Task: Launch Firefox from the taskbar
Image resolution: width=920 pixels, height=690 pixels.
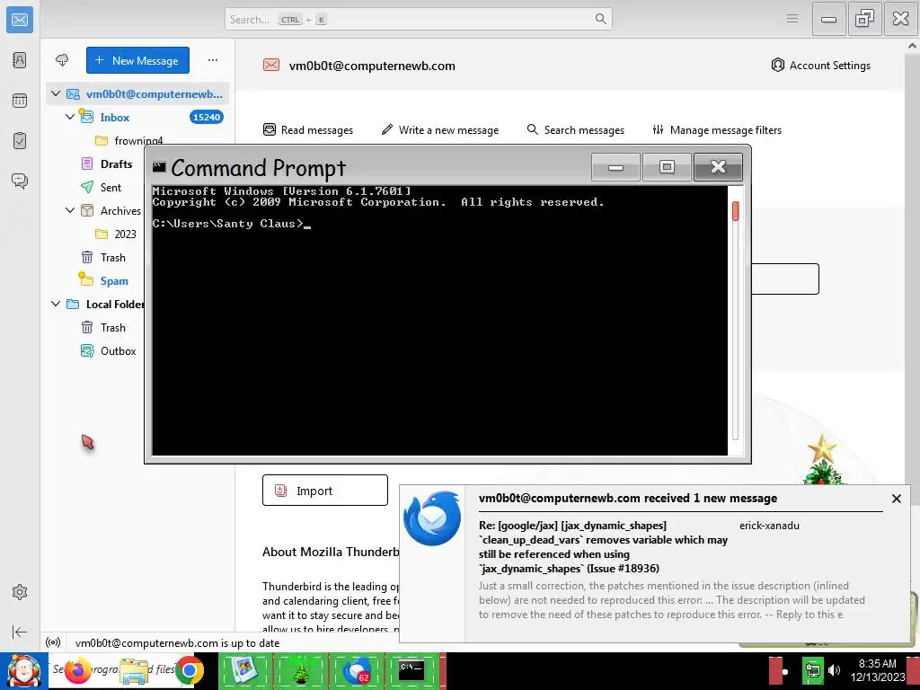Action: [77, 670]
